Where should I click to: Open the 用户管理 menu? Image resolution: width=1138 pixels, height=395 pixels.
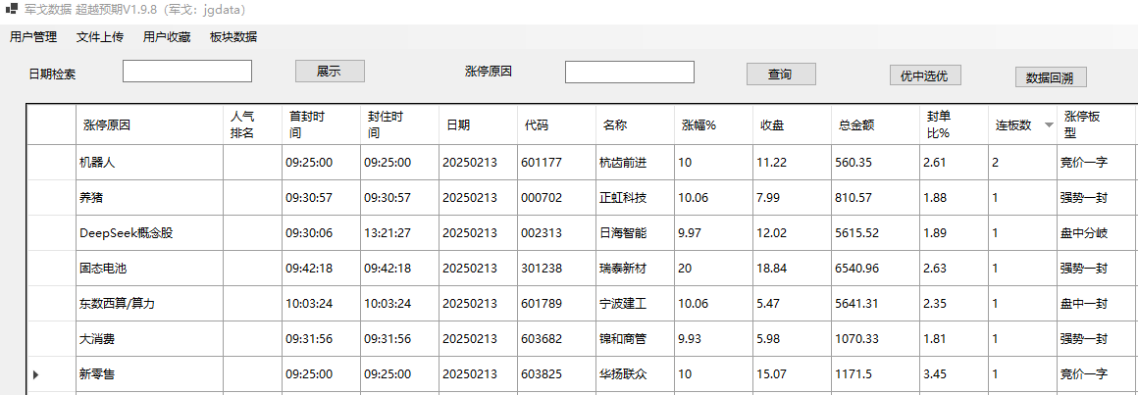(33, 37)
